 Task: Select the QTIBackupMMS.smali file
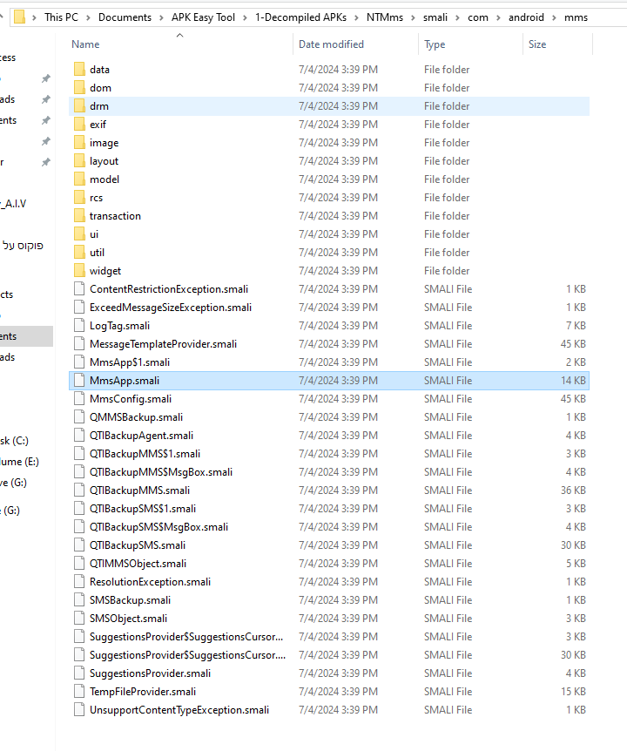point(139,491)
